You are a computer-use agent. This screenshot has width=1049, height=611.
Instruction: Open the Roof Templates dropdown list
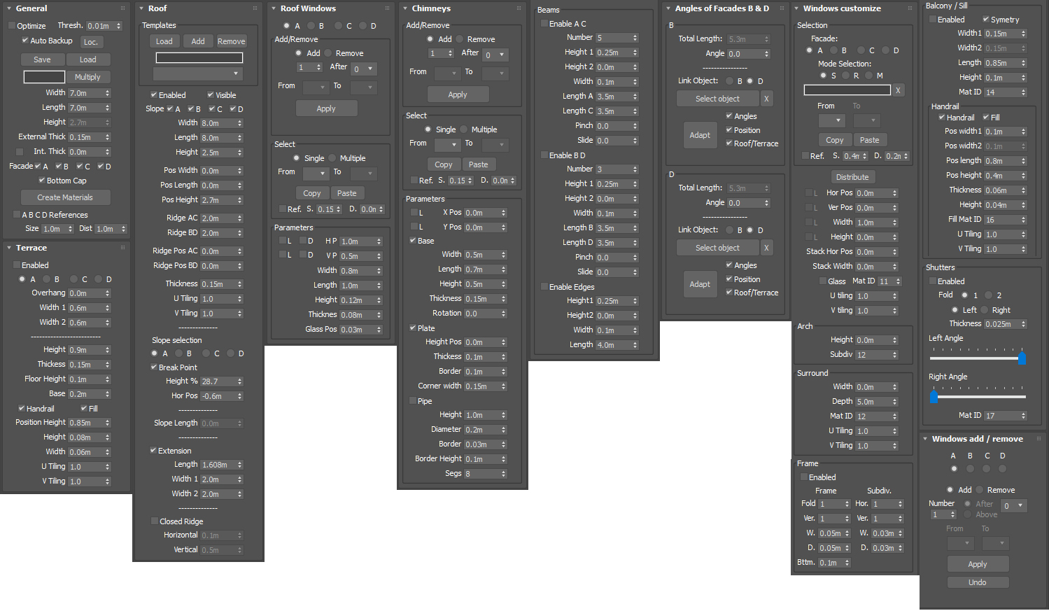tap(198, 73)
